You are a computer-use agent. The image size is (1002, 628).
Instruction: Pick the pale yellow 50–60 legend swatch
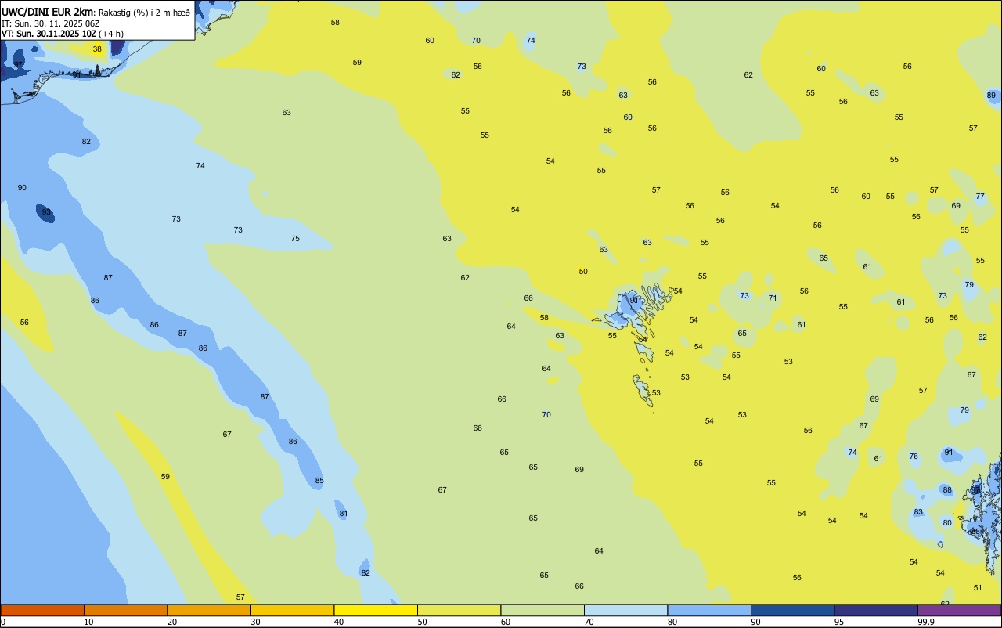(459, 610)
